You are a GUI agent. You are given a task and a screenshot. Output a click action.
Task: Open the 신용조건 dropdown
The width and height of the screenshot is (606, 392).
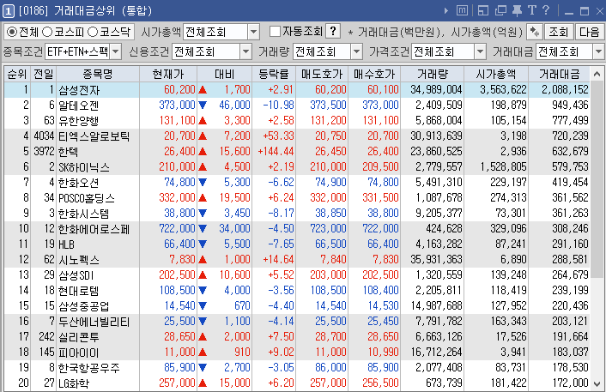tap(245, 51)
